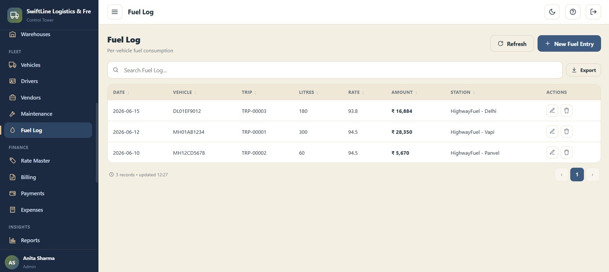The image size is (609, 272).
Task: Sort the table by Date column
Action: click(x=121, y=92)
